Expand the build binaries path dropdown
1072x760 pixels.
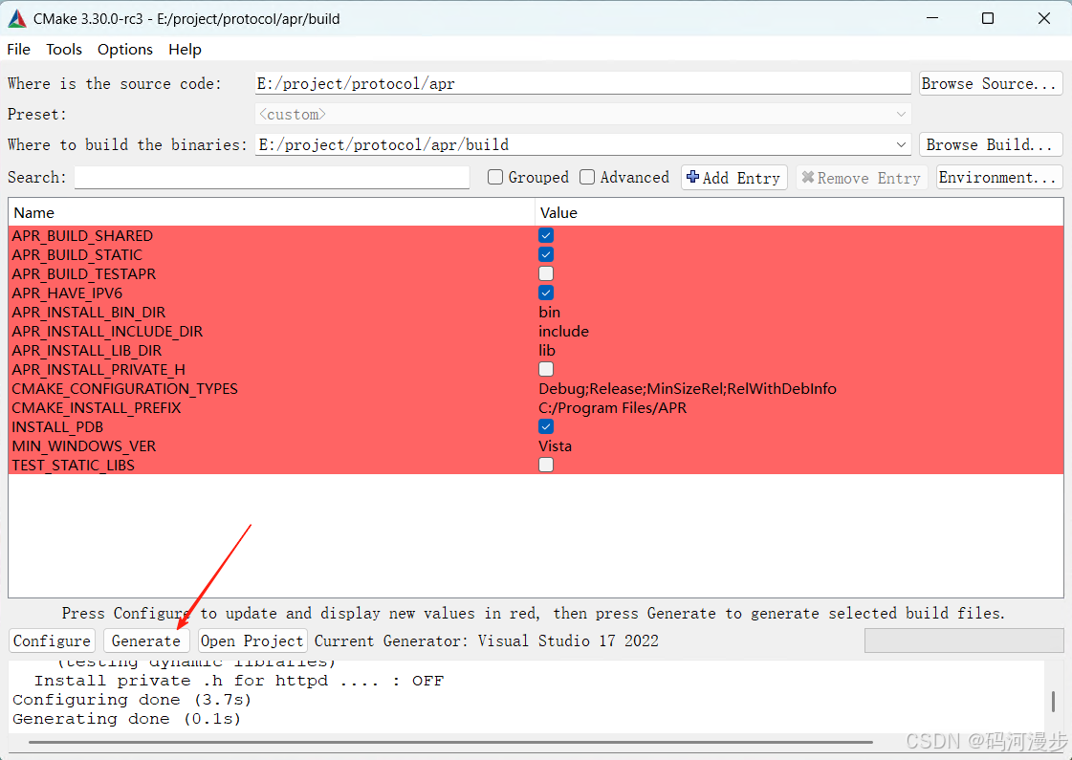(x=901, y=145)
